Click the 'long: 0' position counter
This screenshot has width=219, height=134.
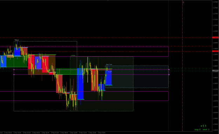pos(198,129)
